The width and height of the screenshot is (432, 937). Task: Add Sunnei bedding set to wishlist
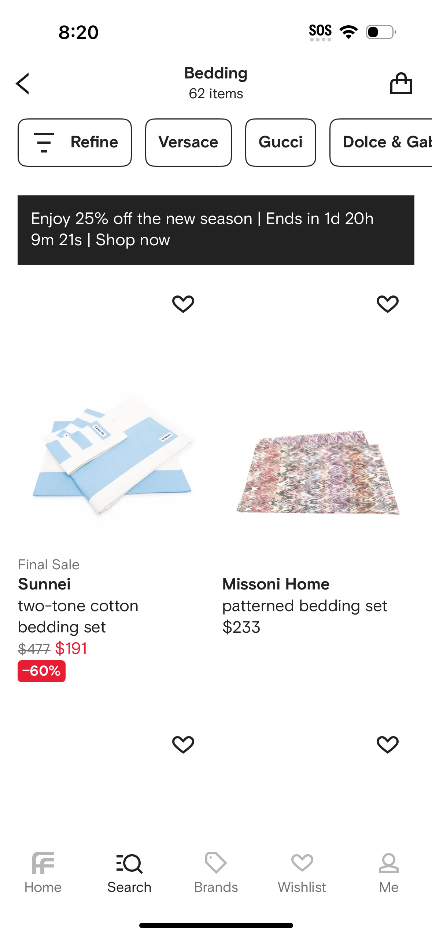pyautogui.click(x=183, y=304)
